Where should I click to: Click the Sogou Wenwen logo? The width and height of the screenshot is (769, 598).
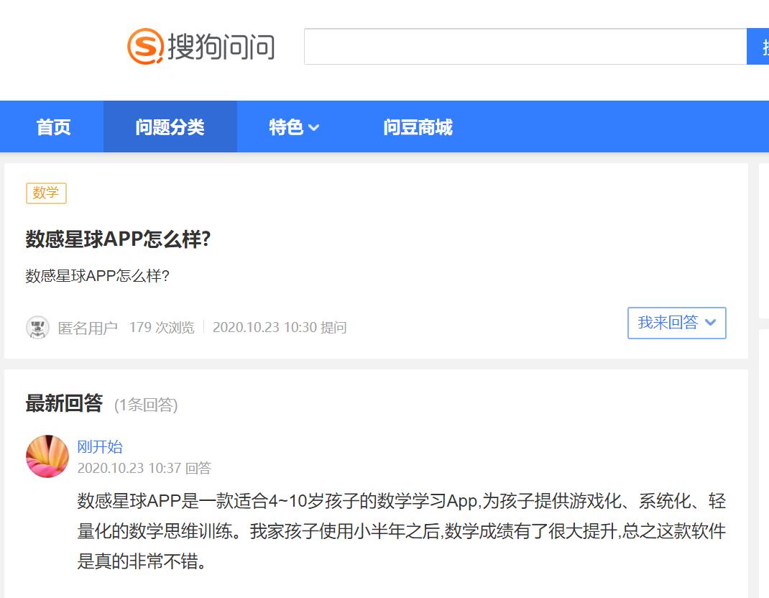[201, 47]
